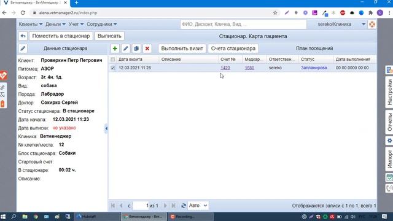This screenshot has height=221, width=393.
Task: Expand the sereko/Клиника user dropdown
Action: pos(363,25)
